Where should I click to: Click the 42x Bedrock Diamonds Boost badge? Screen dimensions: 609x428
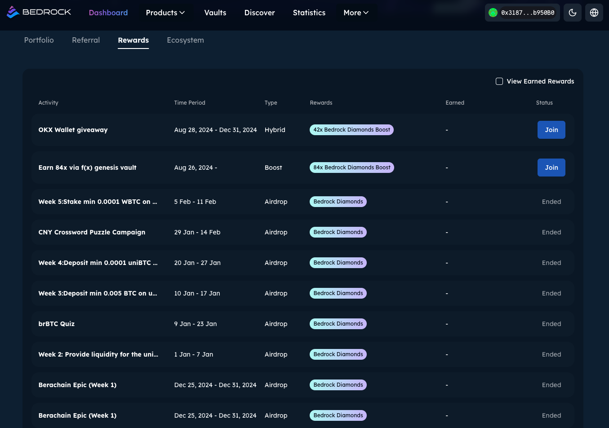351,130
